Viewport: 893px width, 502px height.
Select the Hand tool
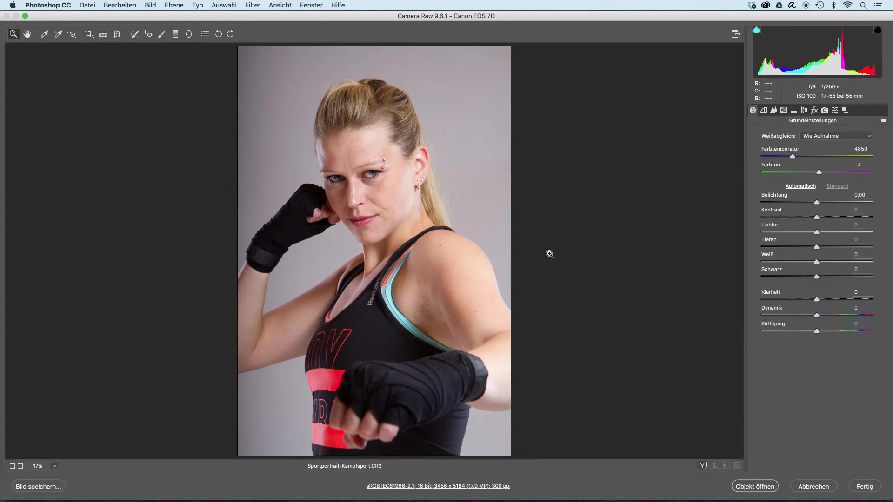coord(27,34)
